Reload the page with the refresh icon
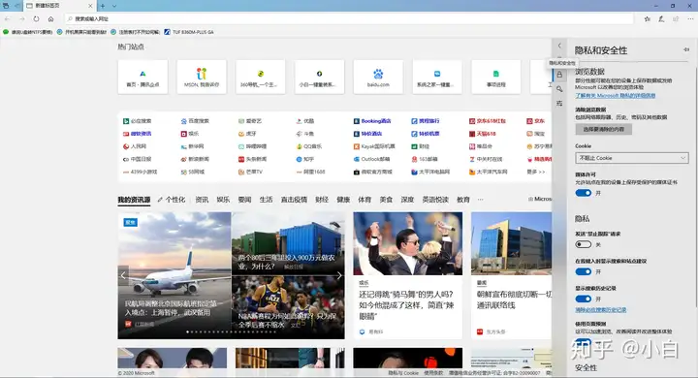The image size is (698, 378). coord(36,18)
